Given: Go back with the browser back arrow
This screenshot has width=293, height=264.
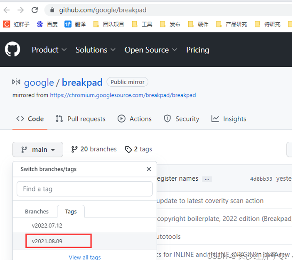Looking at the screenshot, I should pyautogui.click(x=7, y=10).
